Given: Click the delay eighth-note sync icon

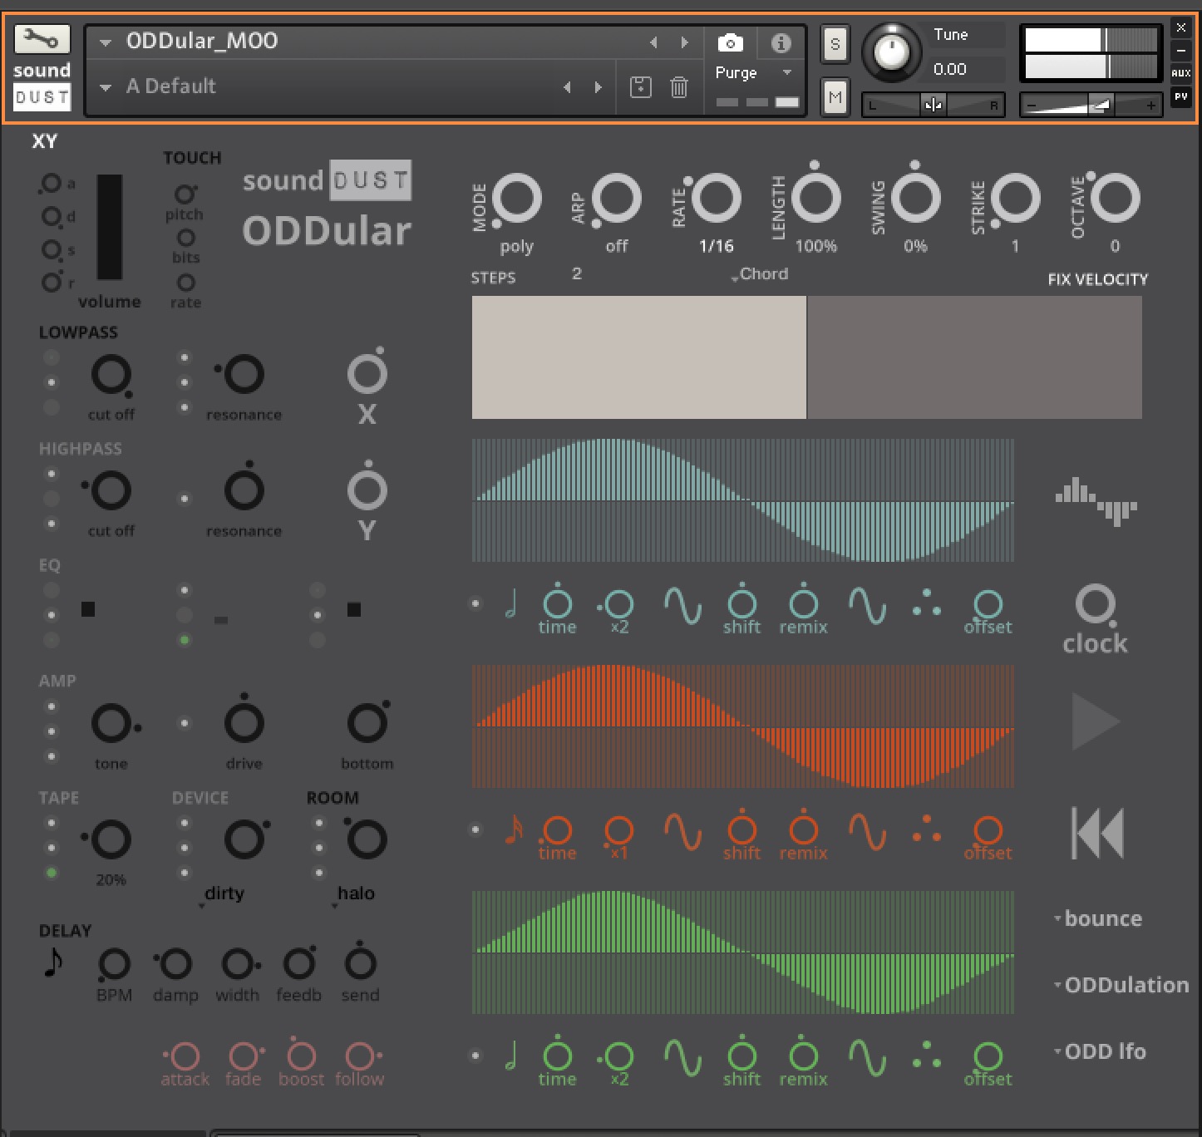Looking at the screenshot, I should click(x=52, y=962).
